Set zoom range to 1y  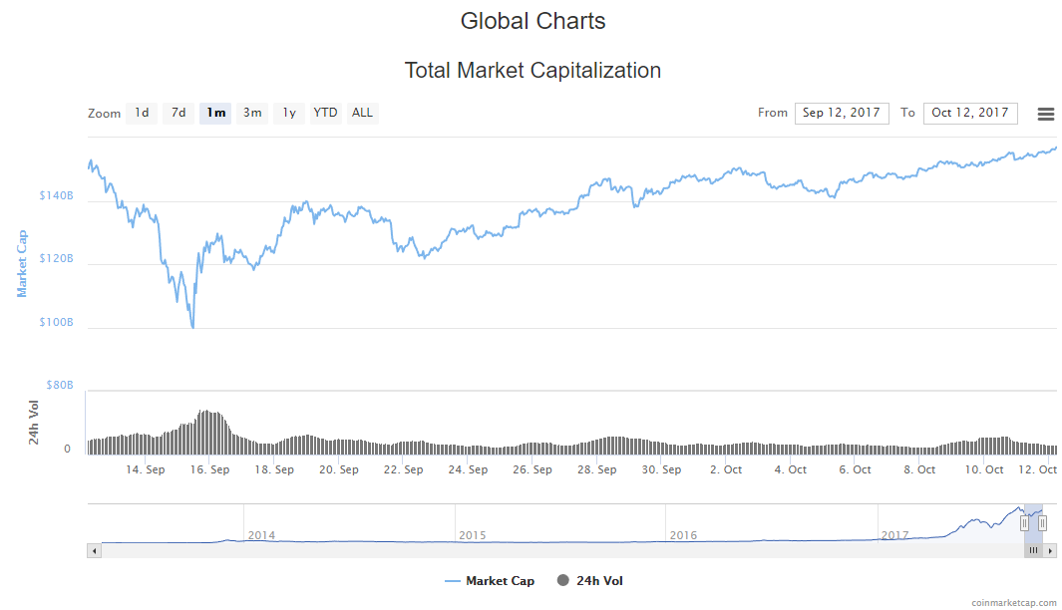(288, 113)
